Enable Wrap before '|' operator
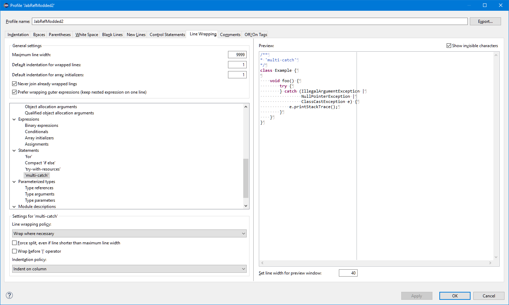The image size is (509, 305). [x=15, y=251]
